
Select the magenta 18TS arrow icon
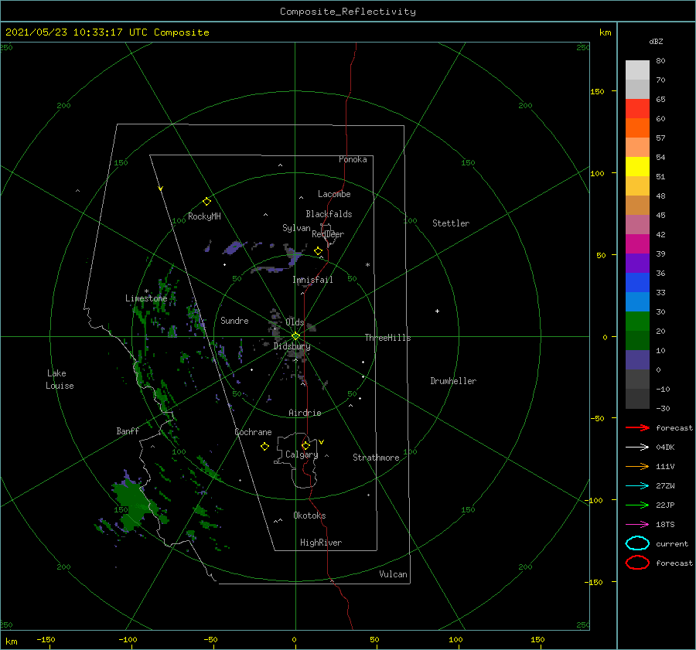pos(637,525)
